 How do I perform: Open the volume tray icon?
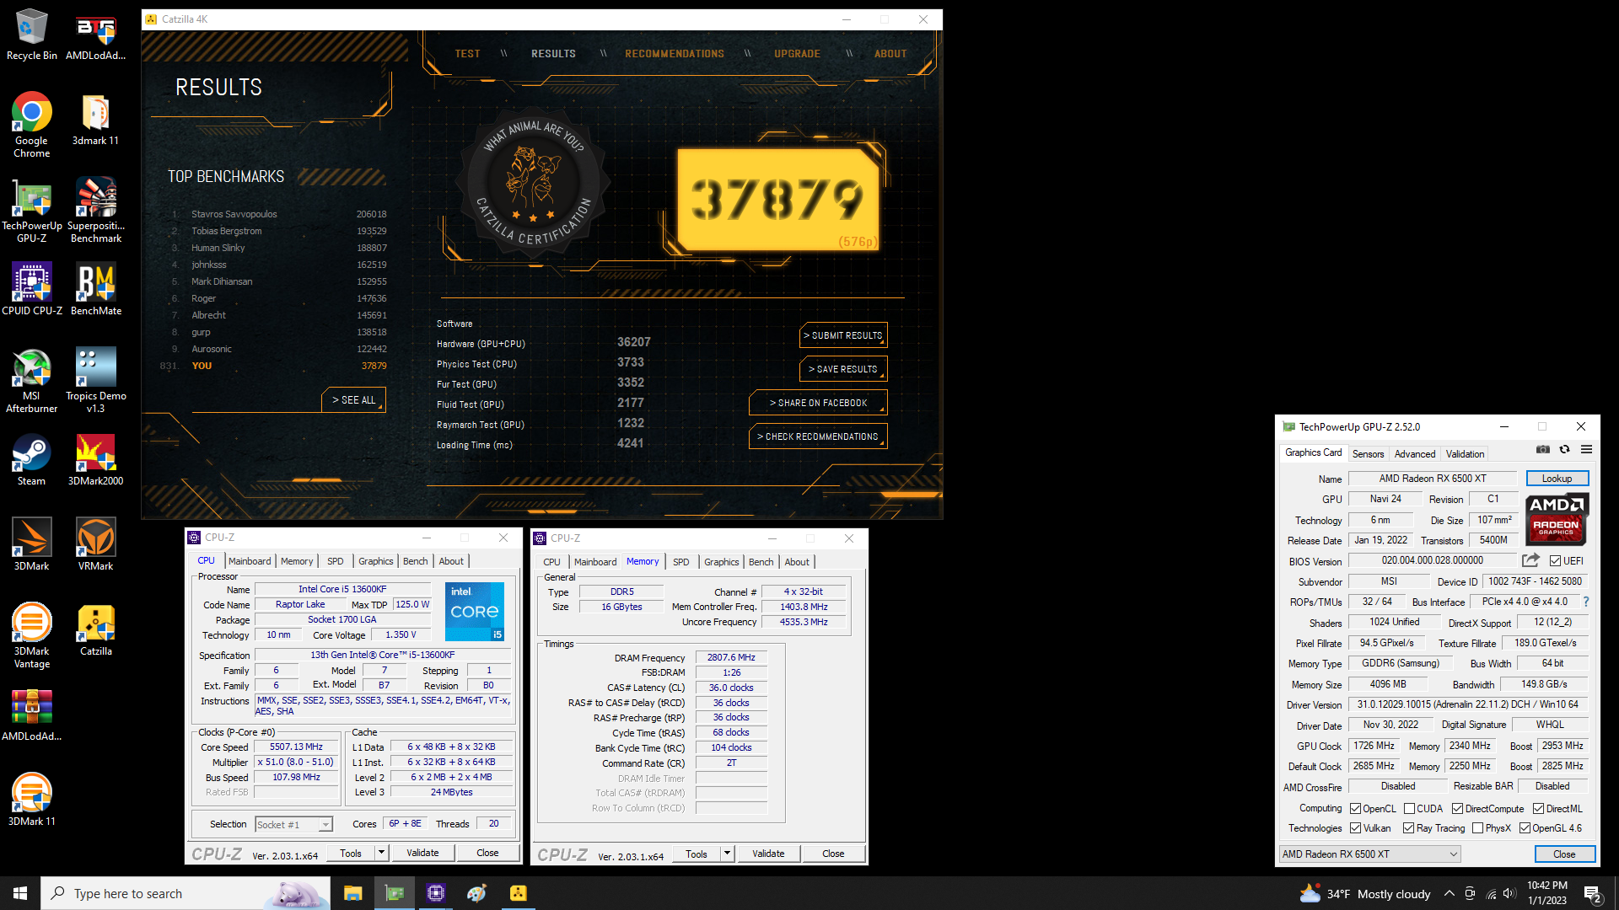click(x=1509, y=893)
